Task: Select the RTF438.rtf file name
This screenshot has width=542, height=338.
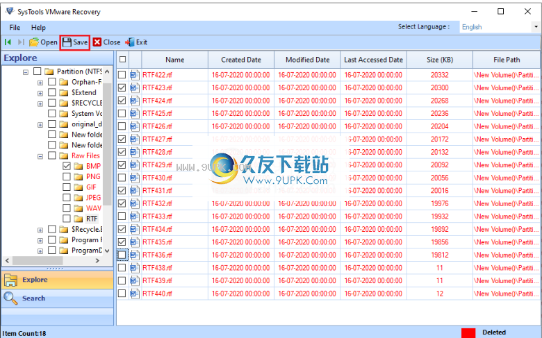Action: [x=157, y=268]
